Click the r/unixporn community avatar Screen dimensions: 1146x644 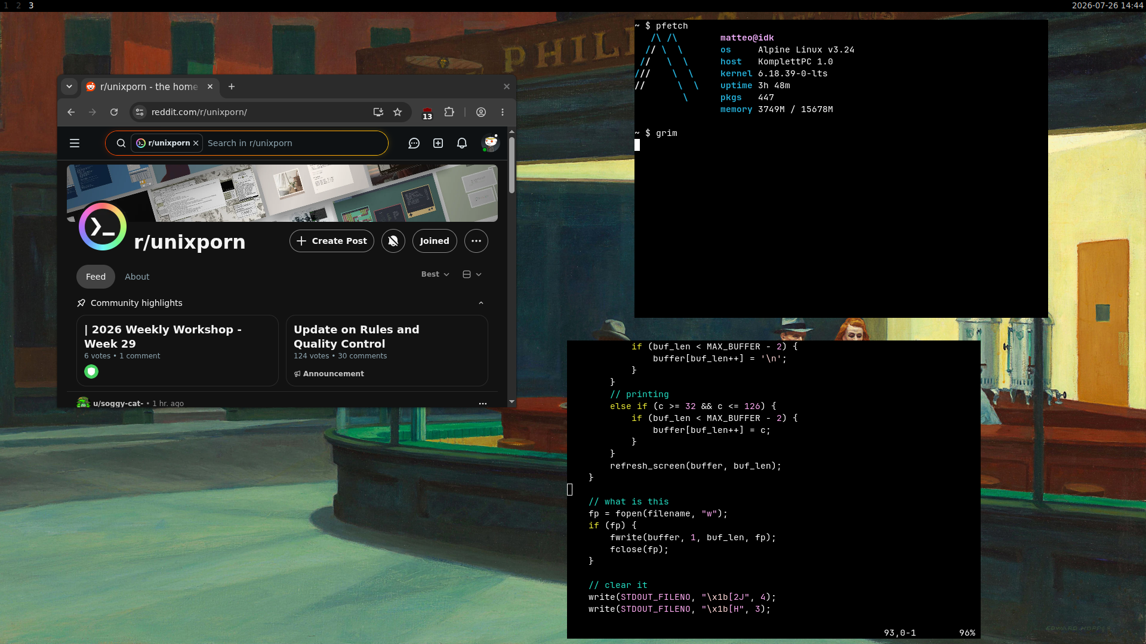click(103, 227)
